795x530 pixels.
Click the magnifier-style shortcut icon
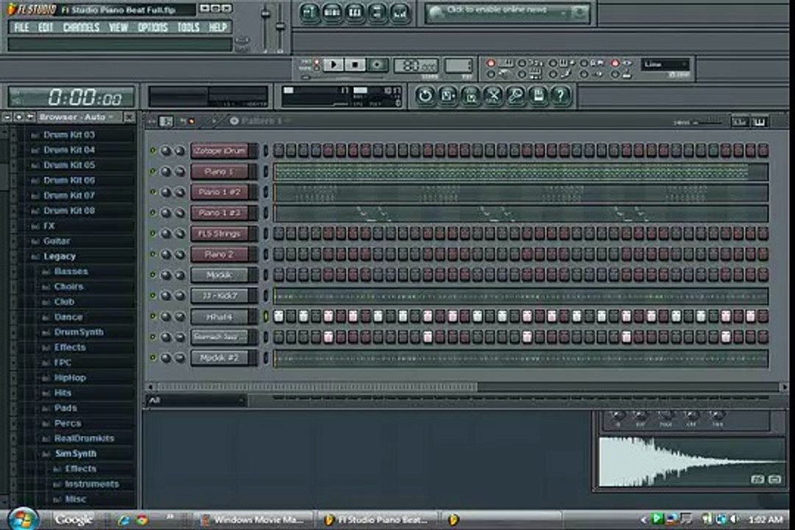coord(515,96)
